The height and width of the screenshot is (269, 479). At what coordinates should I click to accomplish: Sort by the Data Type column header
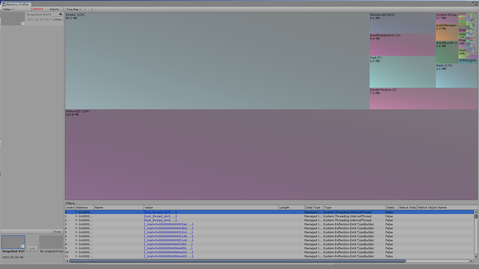pos(314,207)
